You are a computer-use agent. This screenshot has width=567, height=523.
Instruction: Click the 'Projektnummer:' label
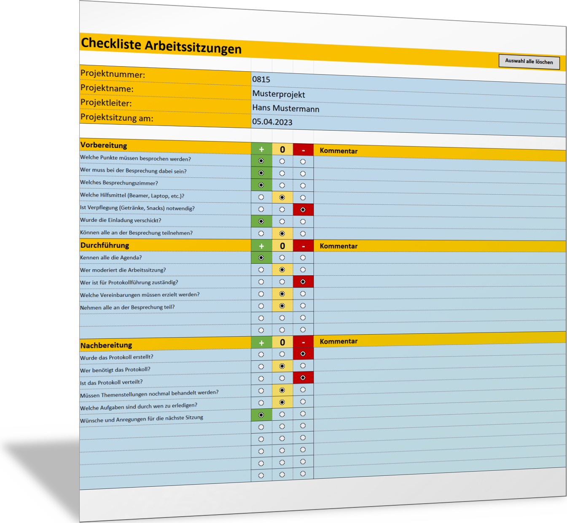(x=113, y=74)
